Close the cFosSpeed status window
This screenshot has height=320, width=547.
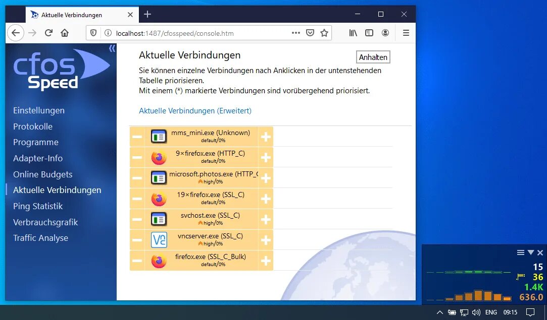540,252
